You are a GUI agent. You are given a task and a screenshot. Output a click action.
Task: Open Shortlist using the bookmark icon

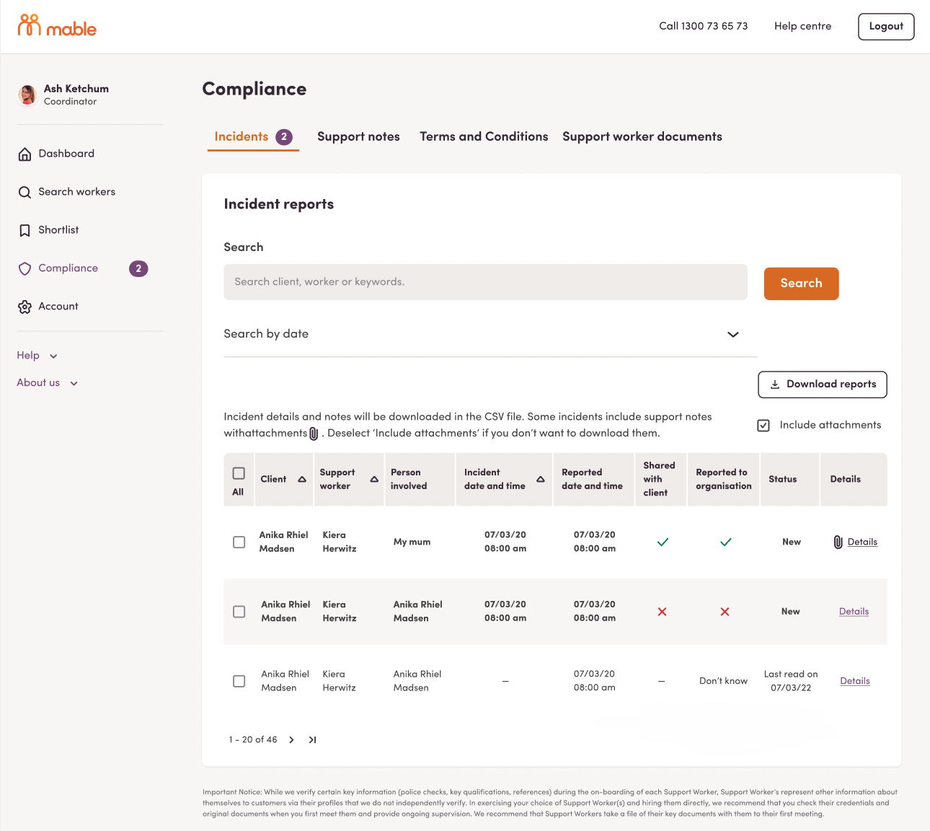click(25, 229)
